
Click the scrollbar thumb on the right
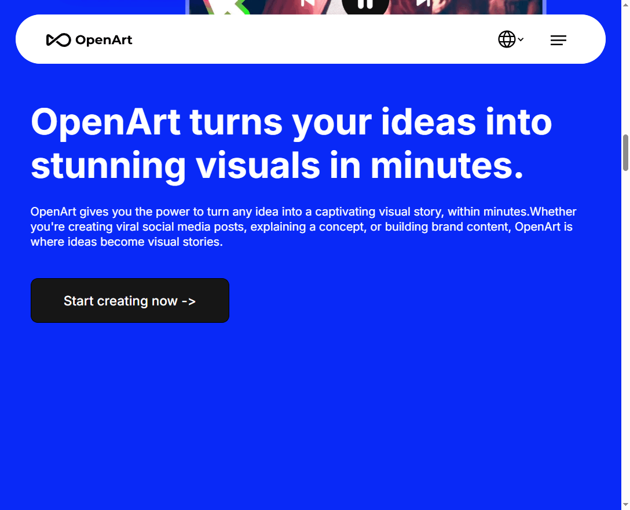(625, 152)
